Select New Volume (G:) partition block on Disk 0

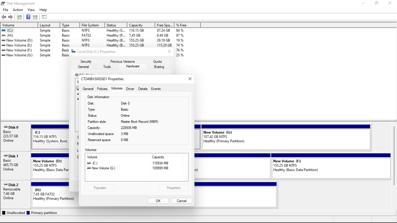click(x=285, y=137)
